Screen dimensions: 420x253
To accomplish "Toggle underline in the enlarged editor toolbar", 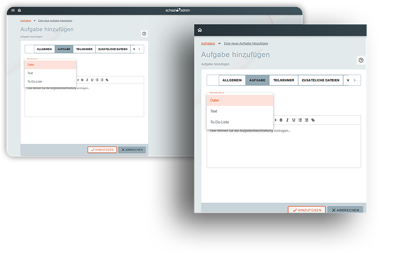I will pyautogui.click(x=293, y=120).
